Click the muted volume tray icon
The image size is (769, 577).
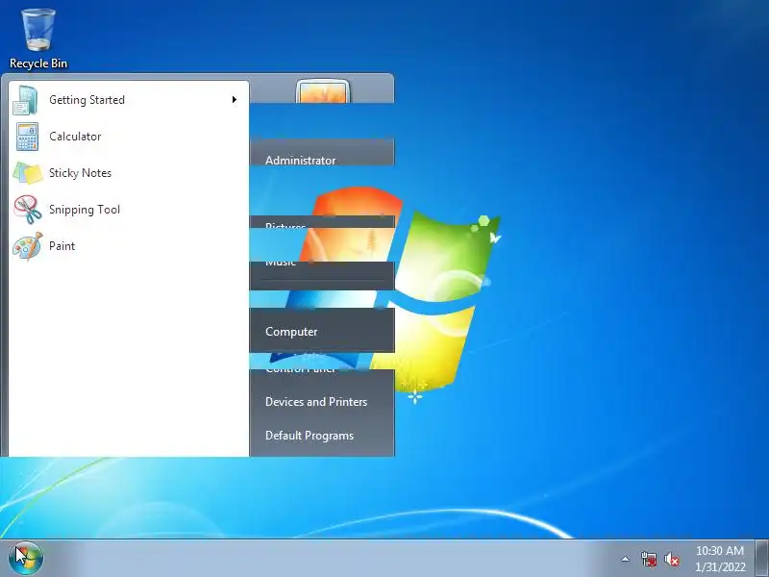click(x=672, y=560)
